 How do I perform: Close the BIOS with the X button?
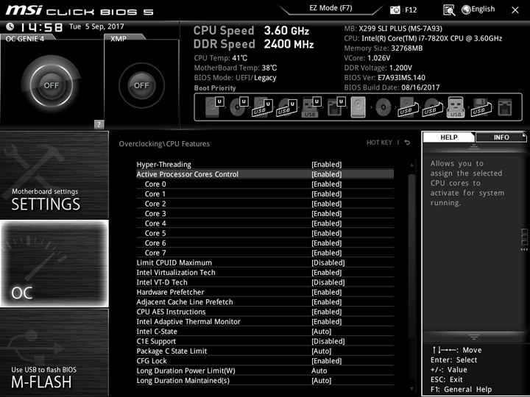(515, 10)
